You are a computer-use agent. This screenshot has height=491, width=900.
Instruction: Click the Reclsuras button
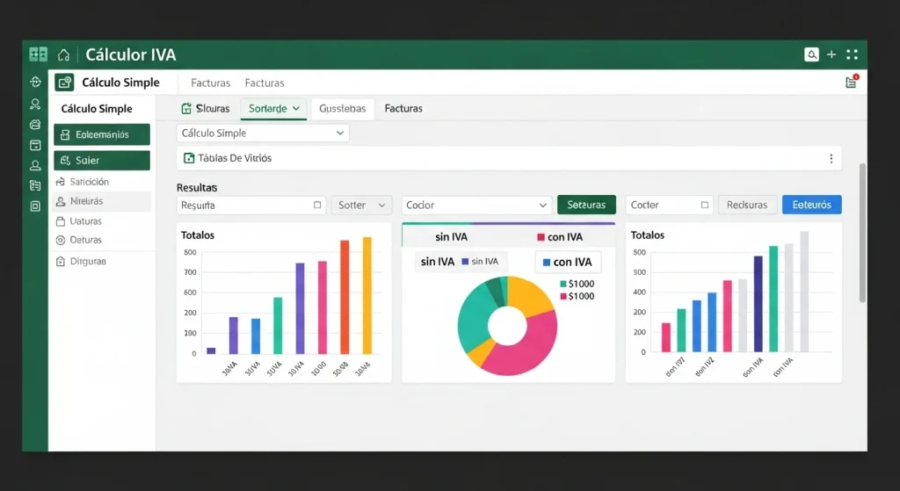747,205
